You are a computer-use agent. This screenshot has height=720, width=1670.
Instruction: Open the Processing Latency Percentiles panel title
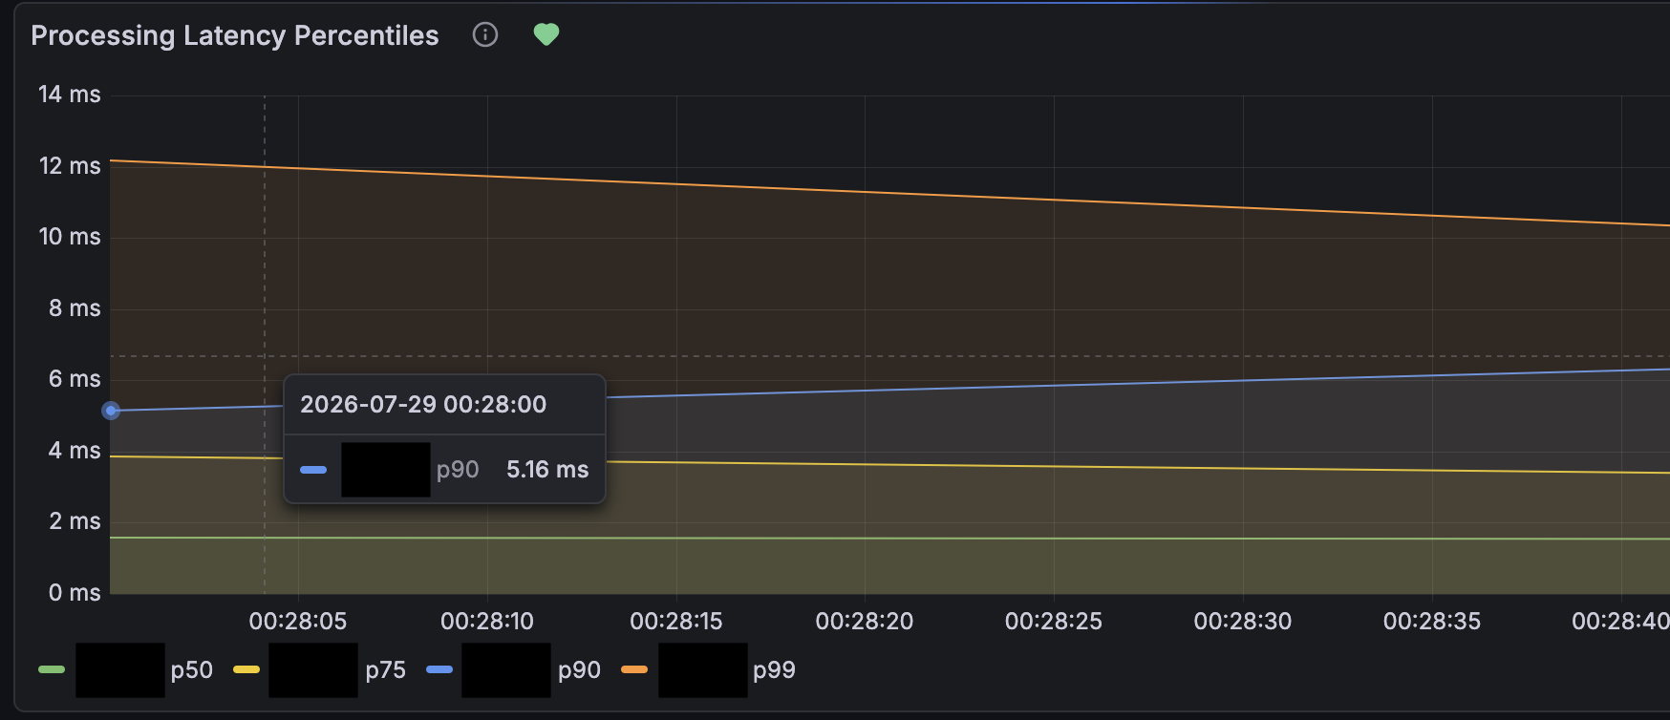(x=235, y=35)
